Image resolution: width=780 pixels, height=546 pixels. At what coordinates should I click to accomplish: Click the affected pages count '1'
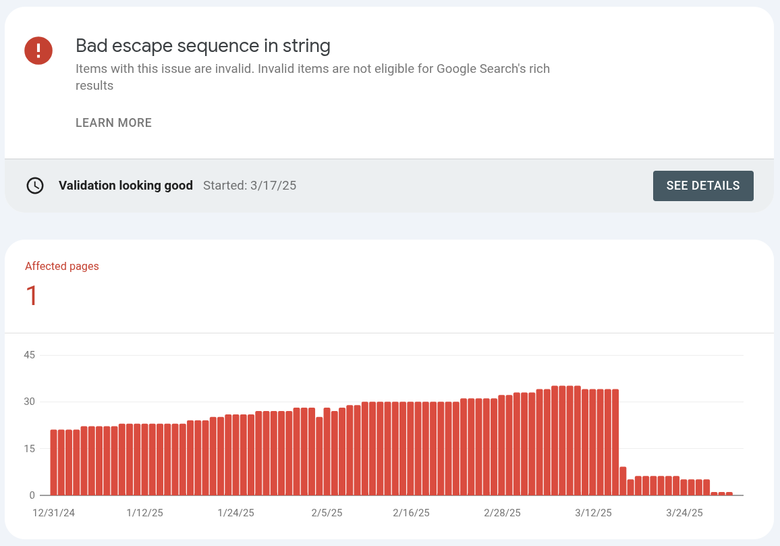click(x=31, y=296)
